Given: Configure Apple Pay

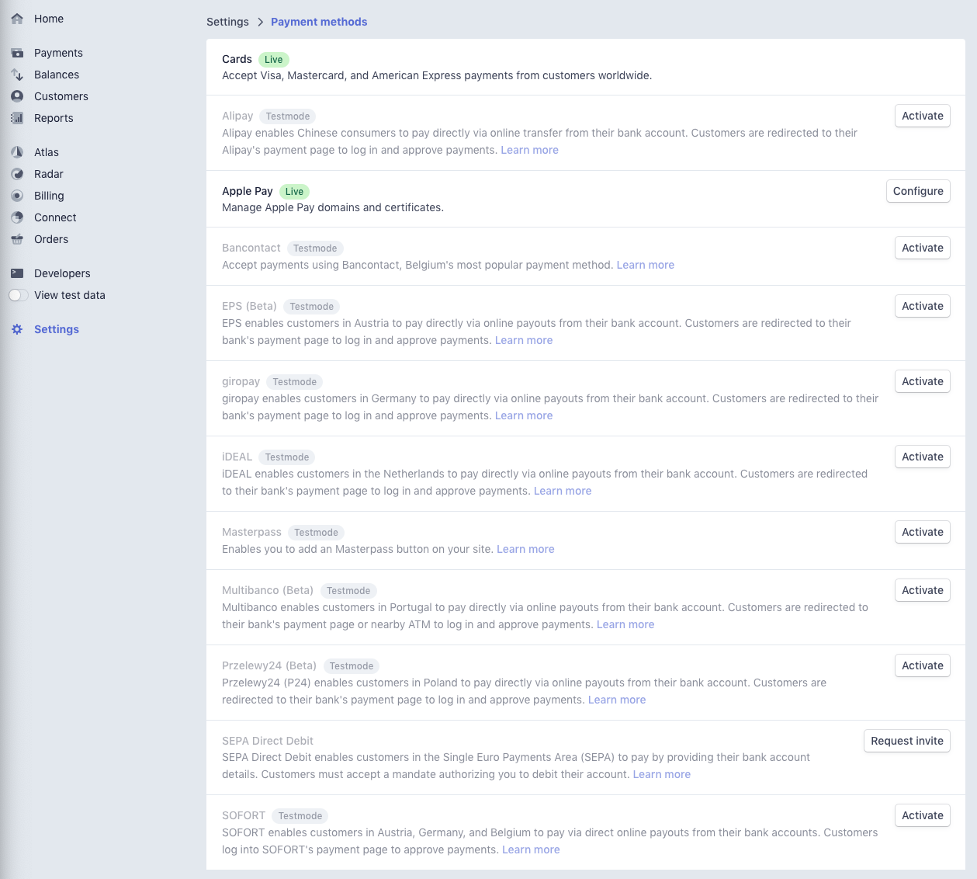Looking at the screenshot, I should [918, 191].
